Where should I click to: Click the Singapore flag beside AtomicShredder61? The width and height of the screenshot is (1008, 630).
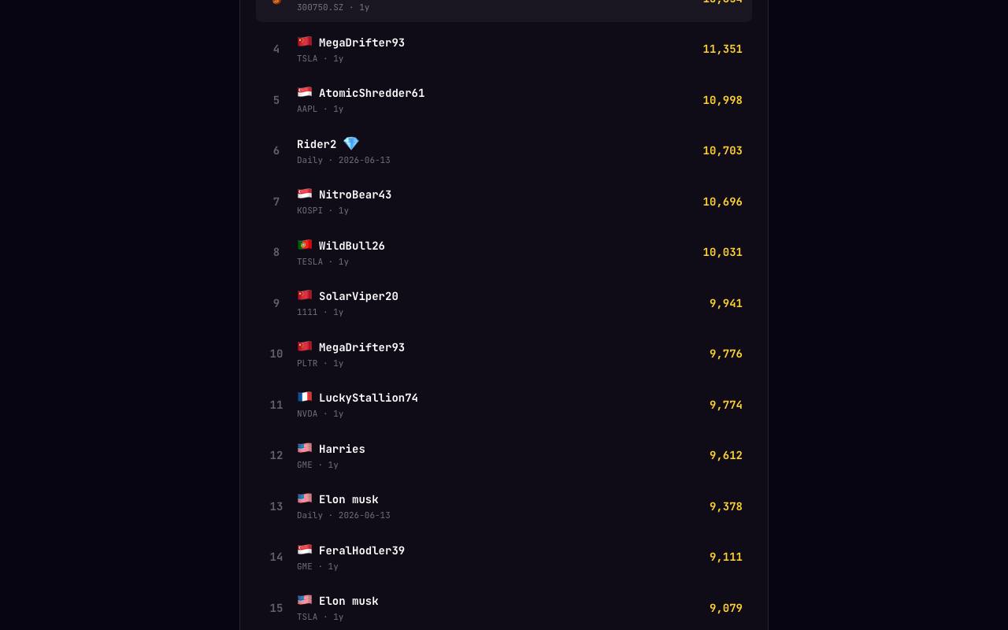click(305, 92)
